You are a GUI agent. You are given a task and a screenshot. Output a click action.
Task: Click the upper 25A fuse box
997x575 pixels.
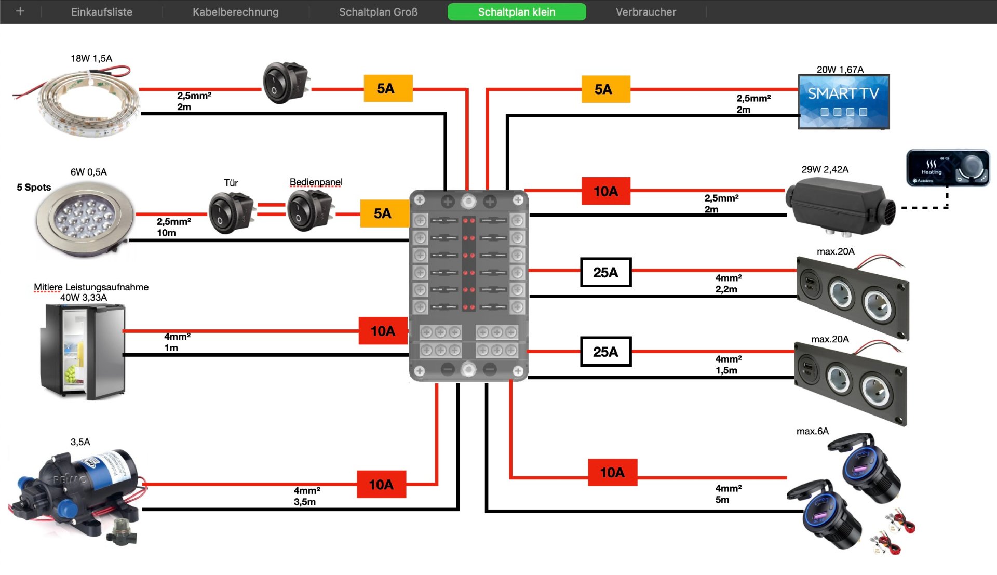tap(605, 272)
